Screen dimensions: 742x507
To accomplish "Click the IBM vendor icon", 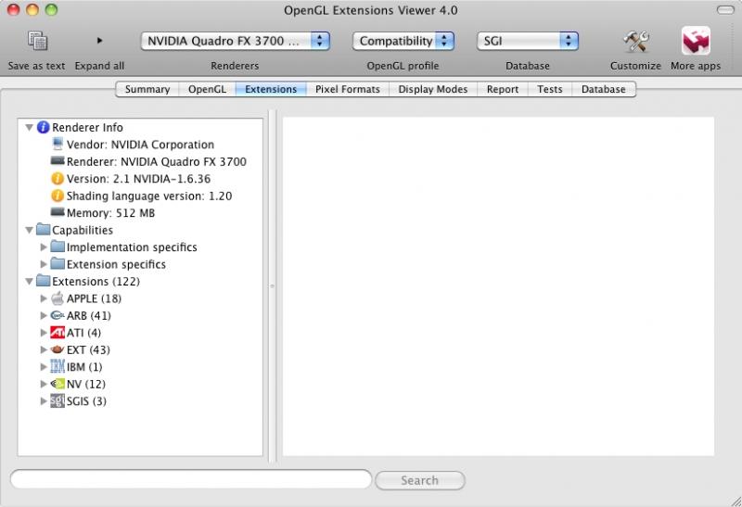I will pyautogui.click(x=58, y=367).
